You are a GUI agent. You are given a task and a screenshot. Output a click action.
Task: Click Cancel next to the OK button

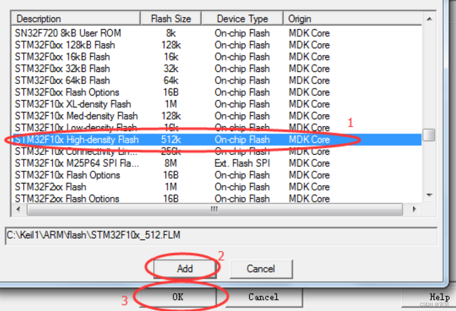pyautogui.click(x=264, y=297)
